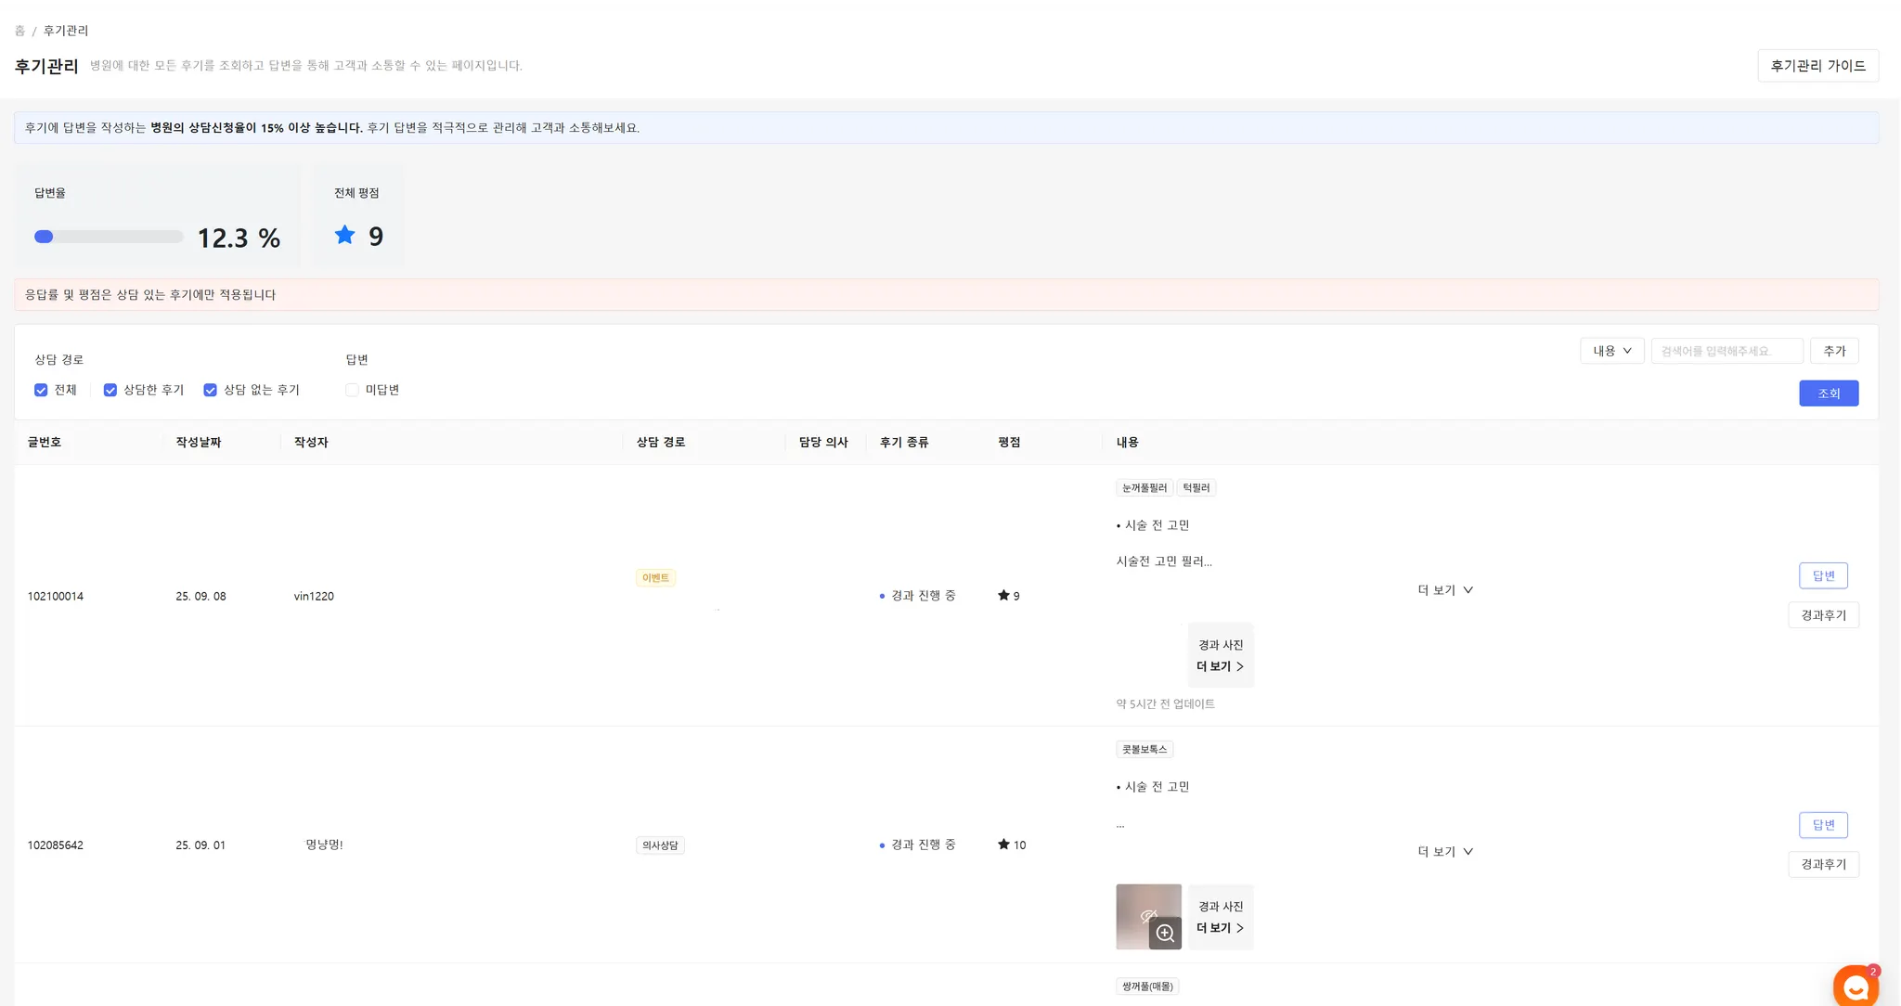The height and width of the screenshot is (1006, 1901).
Task: Open the 후기관리 가이드 button
Action: point(1817,66)
